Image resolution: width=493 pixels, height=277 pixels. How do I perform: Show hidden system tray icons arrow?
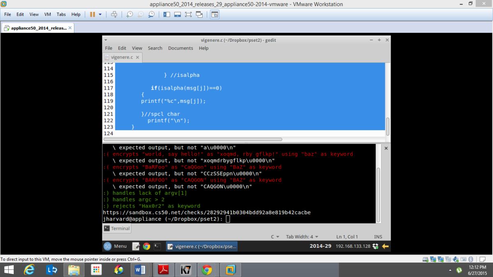pyautogui.click(x=450, y=270)
